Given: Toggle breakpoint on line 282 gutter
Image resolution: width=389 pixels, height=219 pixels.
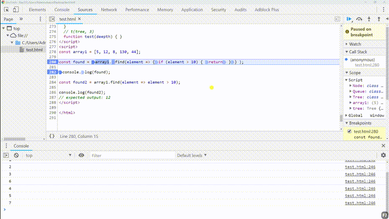Looking at the screenshot, I should (x=52, y=72).
